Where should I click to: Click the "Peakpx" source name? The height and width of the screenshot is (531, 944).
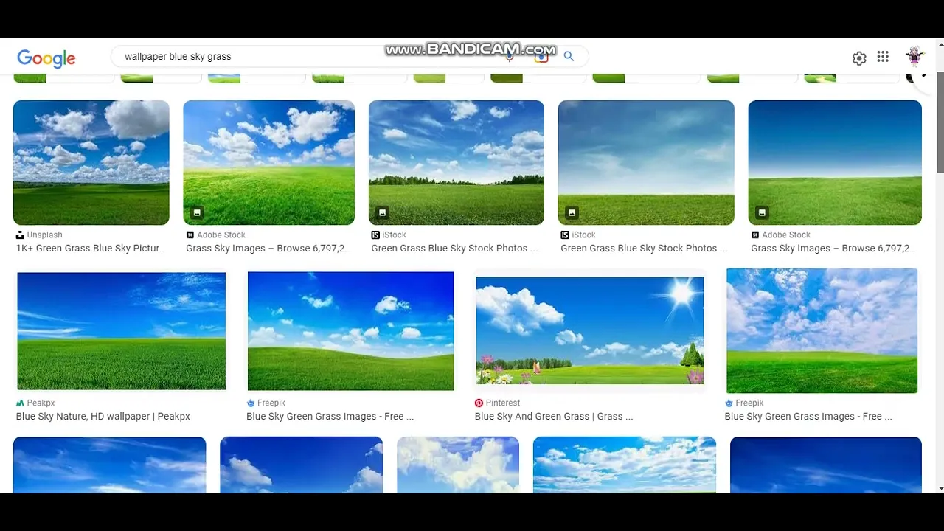(x=41, y=403)
